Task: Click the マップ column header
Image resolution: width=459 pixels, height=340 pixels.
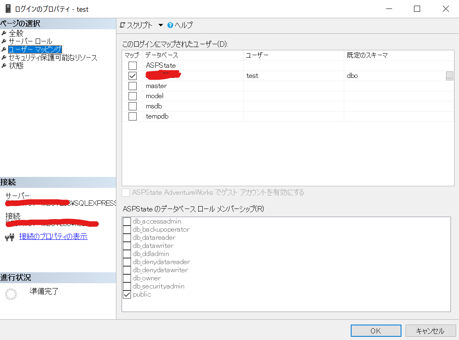Action: point(132,55)
